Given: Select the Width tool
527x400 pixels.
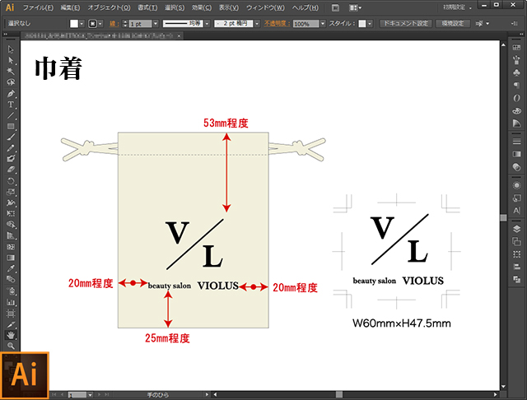Looking at the screenshot, I should click(x=11, y=202).
